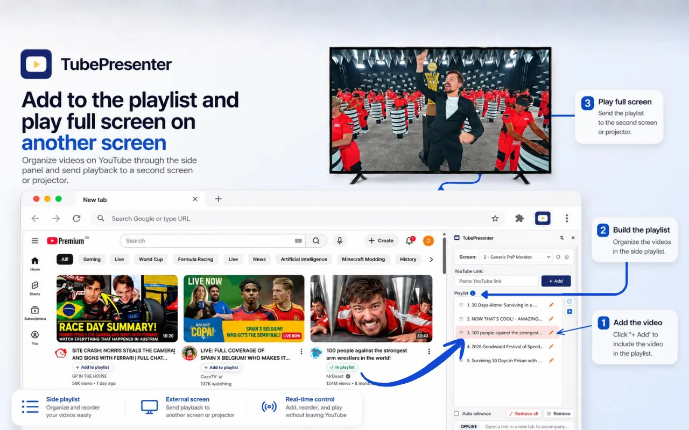This screenshot has width=689, height=430.
Task: Open Subscriptions in YouTube sidebar
Action: [x=35, y=313]
